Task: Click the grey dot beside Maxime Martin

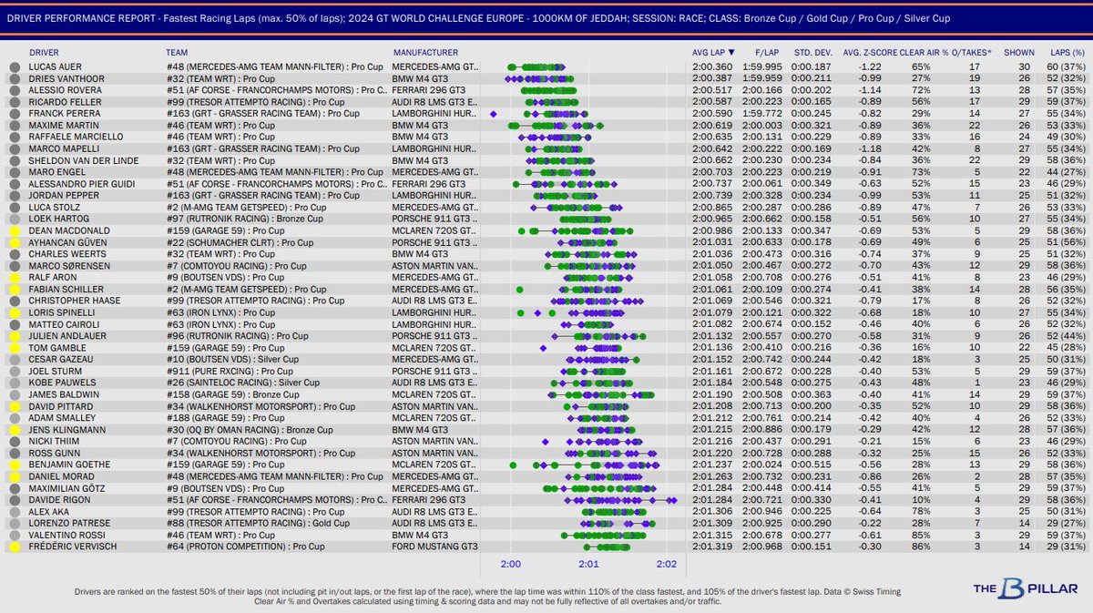Action: point(14,124)
